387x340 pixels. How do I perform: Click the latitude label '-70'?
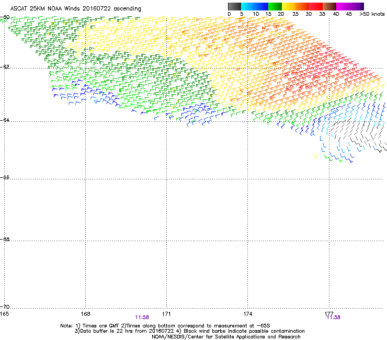click(x=5, y=307)
